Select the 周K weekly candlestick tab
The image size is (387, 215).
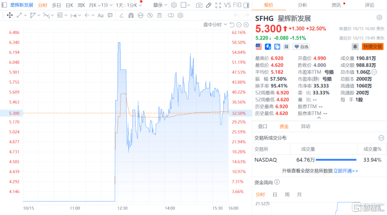click(81, 5)
